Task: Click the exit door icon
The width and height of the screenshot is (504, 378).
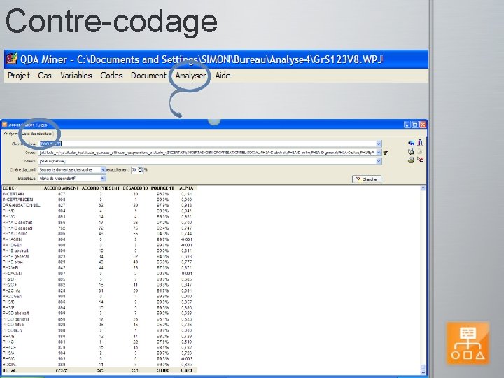Action: click(x=420, y=142)
